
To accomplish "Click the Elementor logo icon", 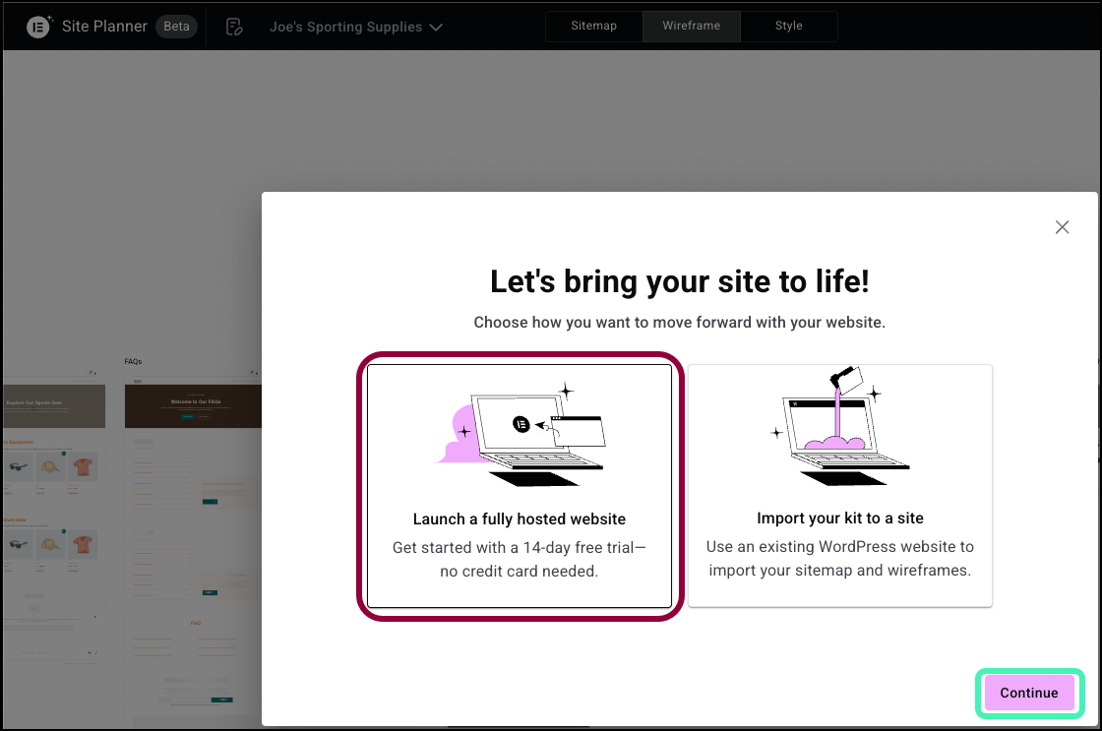I will click(x=38, y=27).
